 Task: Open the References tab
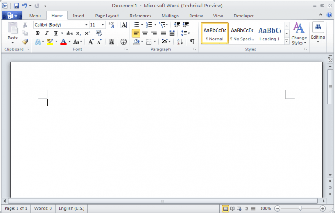(140, 16)
